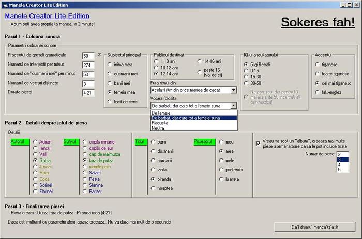The height and width of the screenshot is (239, 362).
Task: Open the 'Vocea folosita' dropdown arrow
Action: pos(233,105)
